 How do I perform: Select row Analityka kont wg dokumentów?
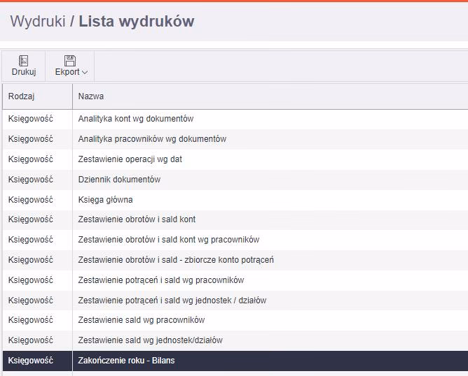coord(235,119)
